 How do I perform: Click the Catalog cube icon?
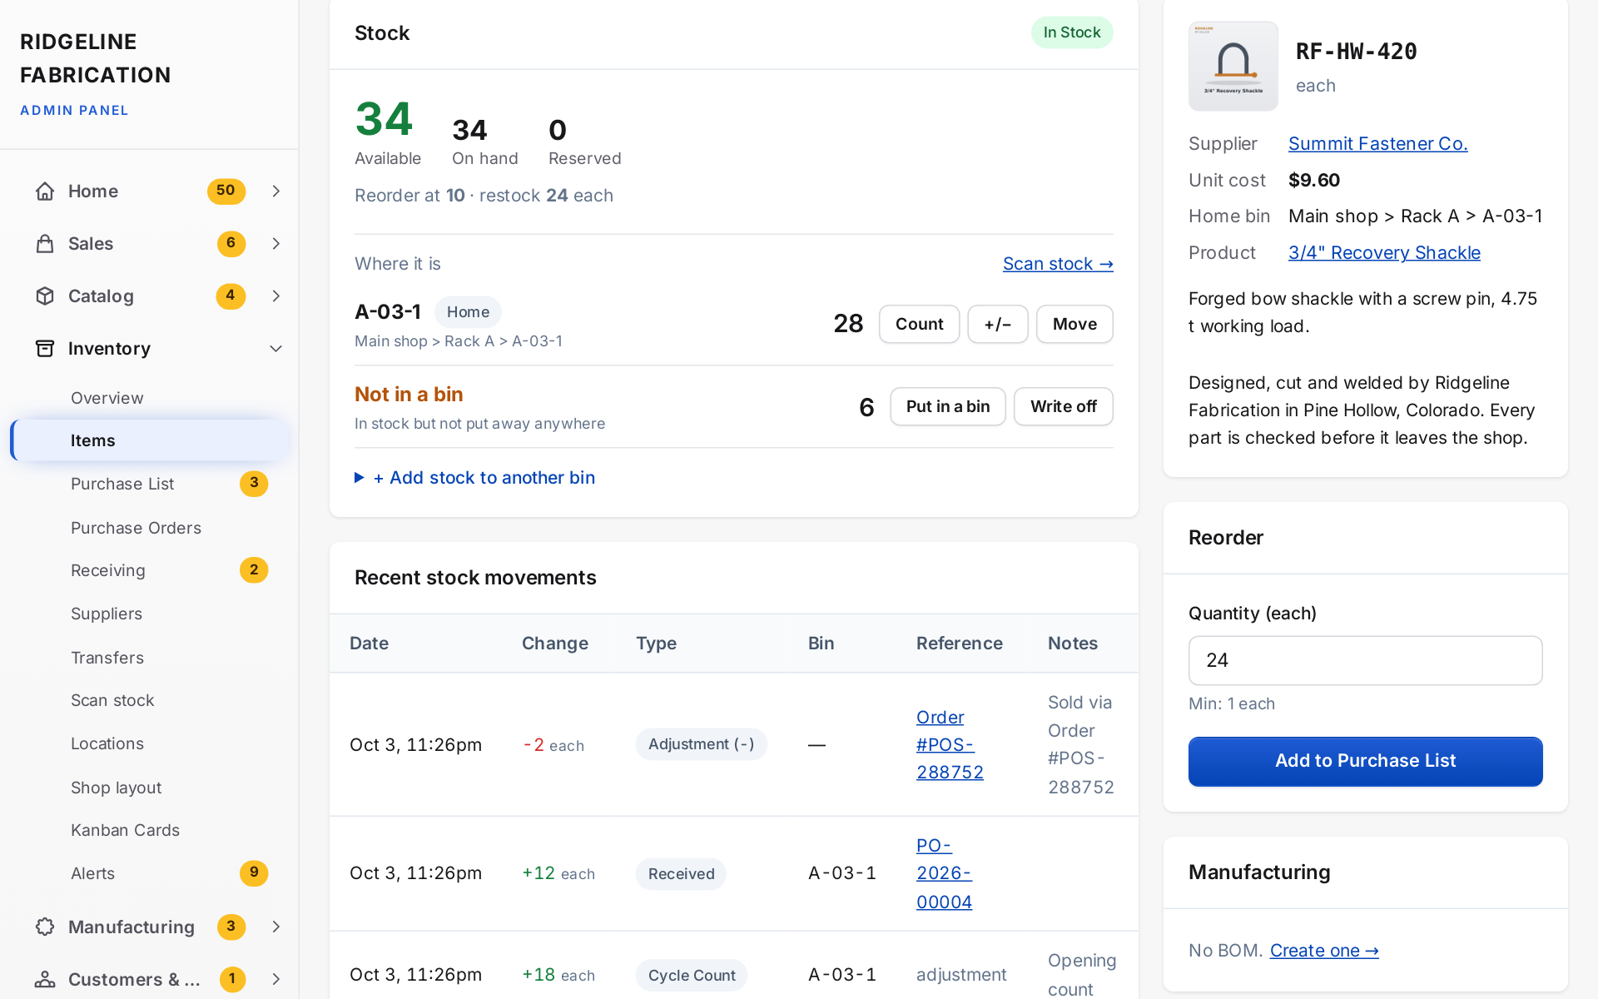pos(45,296)
